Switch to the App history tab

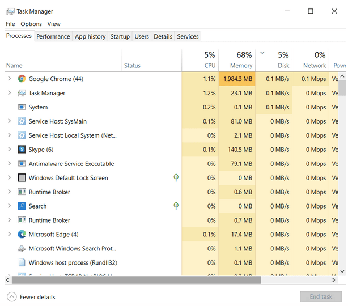(x=90, y=36)
